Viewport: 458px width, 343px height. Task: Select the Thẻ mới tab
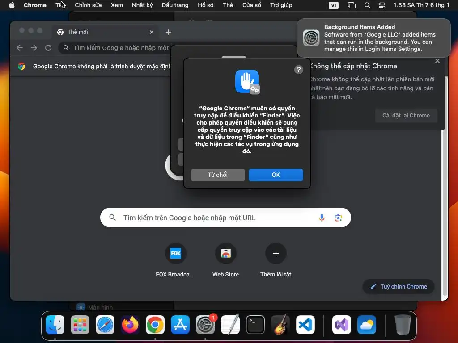[x=106, y=32]
